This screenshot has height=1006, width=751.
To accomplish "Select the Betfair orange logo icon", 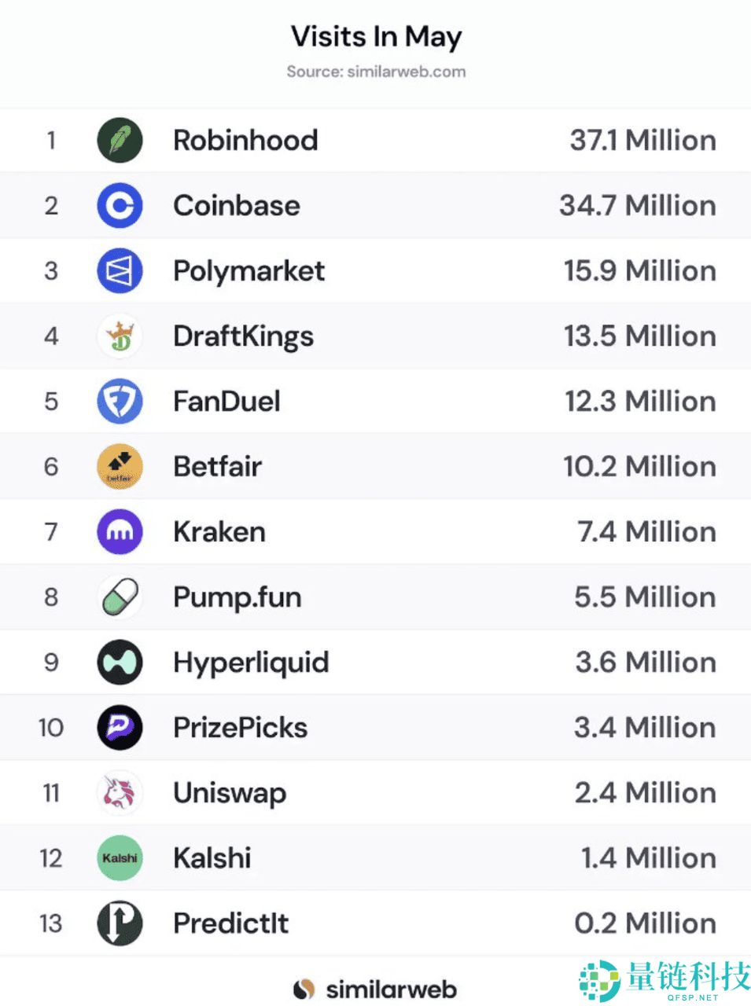I will coord(120,467).
